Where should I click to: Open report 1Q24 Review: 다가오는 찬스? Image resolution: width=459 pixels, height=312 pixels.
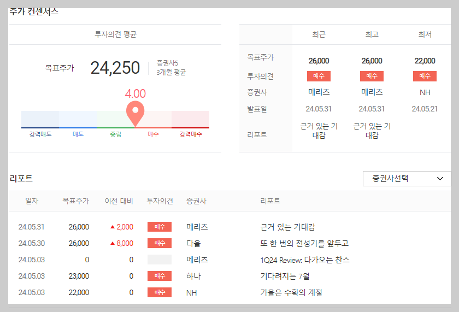305,260
